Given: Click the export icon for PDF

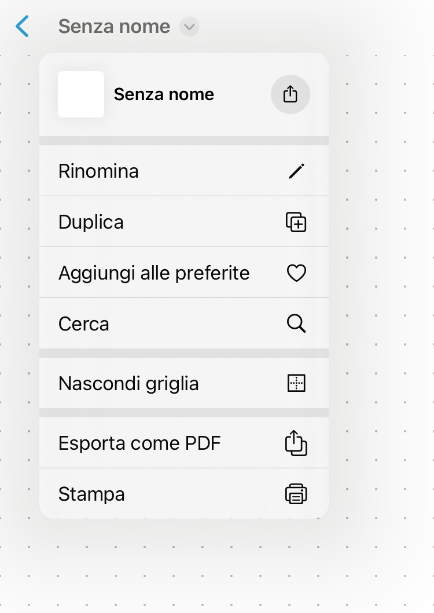Looking at the screenshot, I should 296,443.
